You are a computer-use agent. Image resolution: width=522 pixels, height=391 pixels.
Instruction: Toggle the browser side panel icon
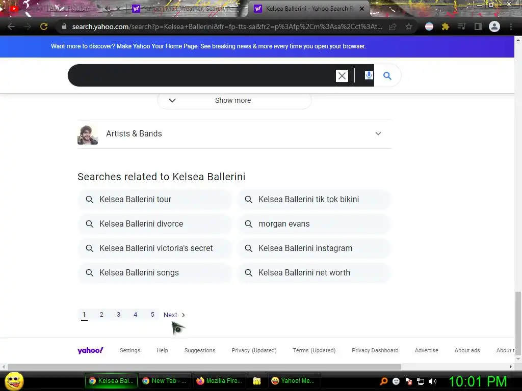tap(478, 26)
